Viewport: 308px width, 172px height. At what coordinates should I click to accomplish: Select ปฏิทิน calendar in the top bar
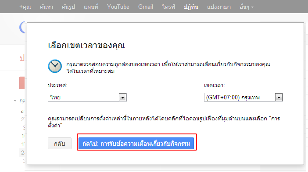pos(191,7)
